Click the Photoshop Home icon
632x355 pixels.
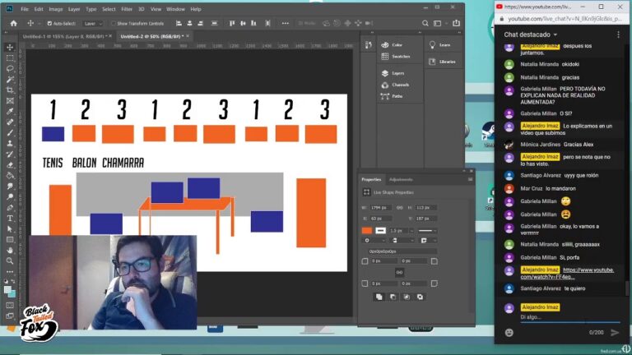(13, 23)
